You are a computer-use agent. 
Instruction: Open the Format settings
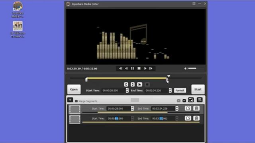[180, 91]
